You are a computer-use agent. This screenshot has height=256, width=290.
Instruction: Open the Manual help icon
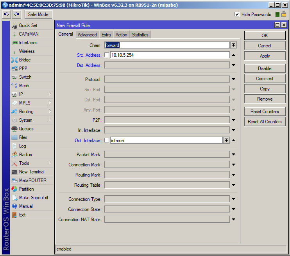click(14, 206)
